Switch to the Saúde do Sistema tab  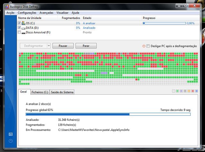62,92
